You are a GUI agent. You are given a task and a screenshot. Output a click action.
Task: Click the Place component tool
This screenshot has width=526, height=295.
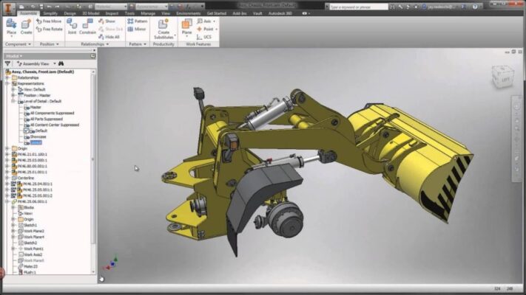[x=11, y=27]
